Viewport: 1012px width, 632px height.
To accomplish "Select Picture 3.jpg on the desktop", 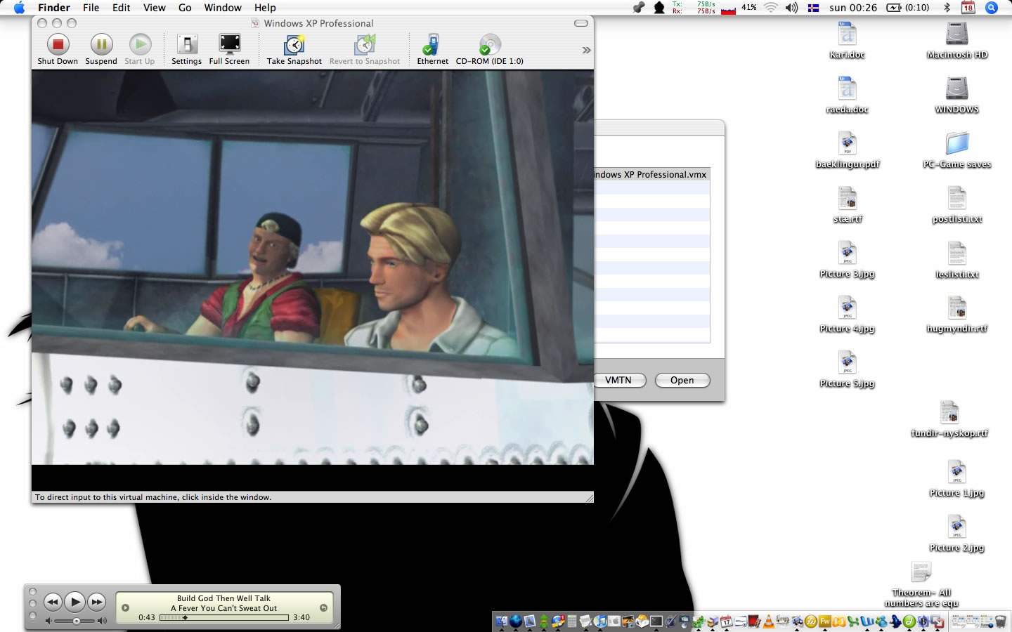I will pyautogui.click(x=848, y=260).
